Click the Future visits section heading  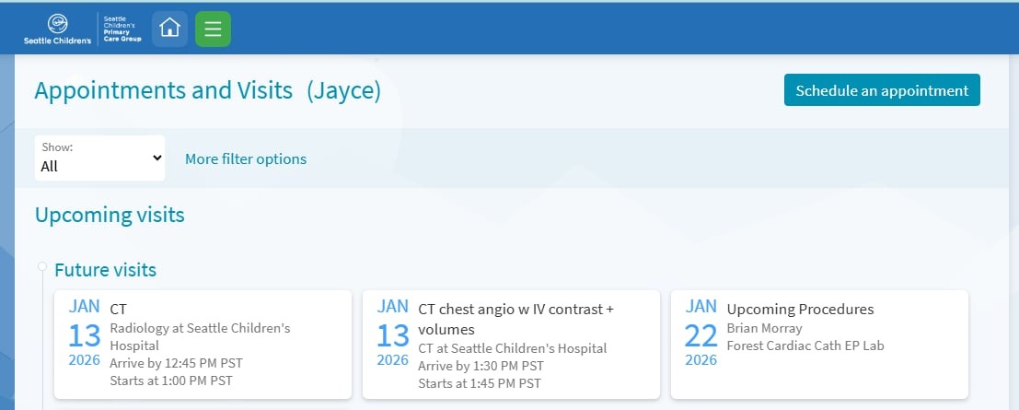(105, 270)
